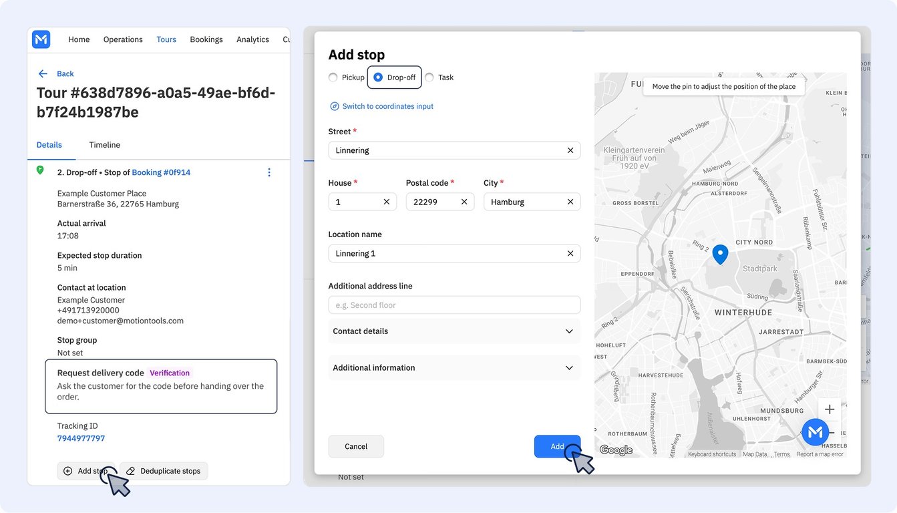This screenshot has width=897, height=513.
Task: Click the Deduplicate stops button
Action: coord(164,471)
